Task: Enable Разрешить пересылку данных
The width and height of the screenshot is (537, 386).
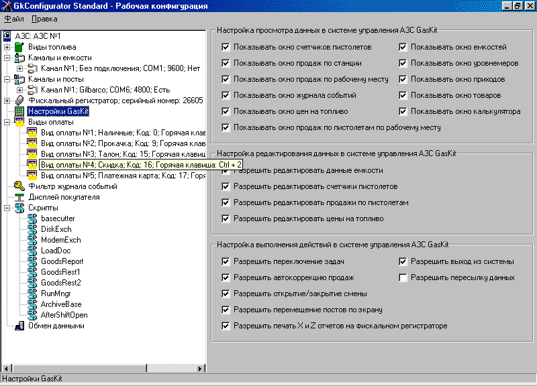Action: click(x=403, y=277)
